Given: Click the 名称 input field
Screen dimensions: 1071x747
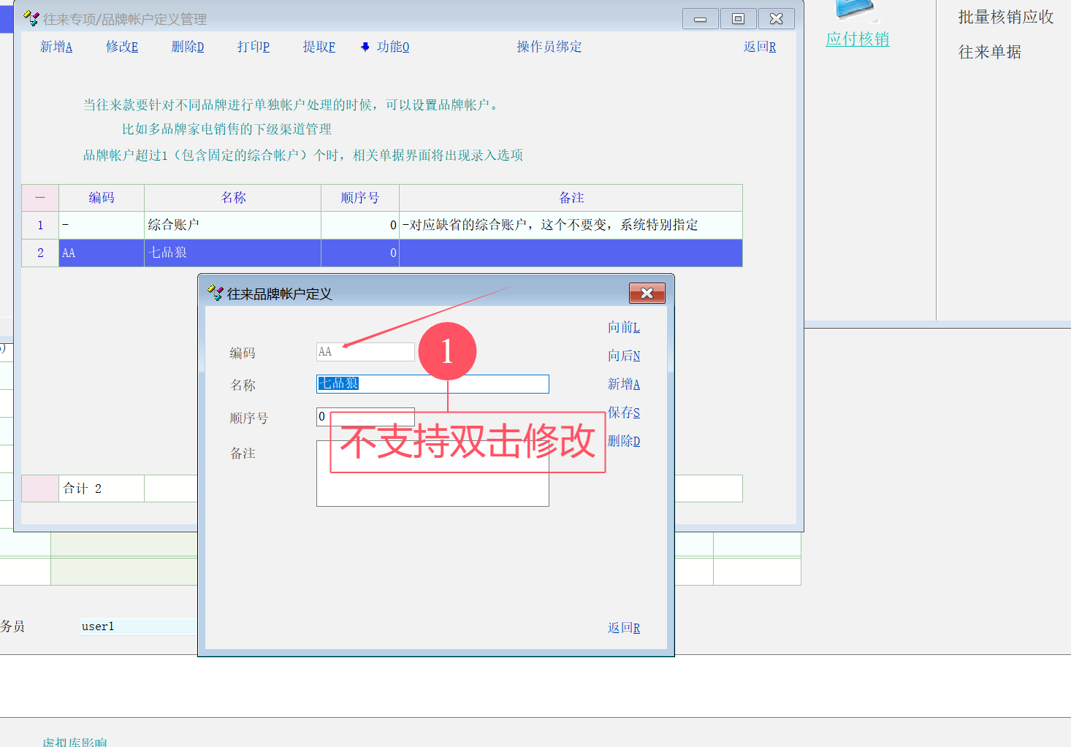Looking at the screenshot, I should click(453, 384).
